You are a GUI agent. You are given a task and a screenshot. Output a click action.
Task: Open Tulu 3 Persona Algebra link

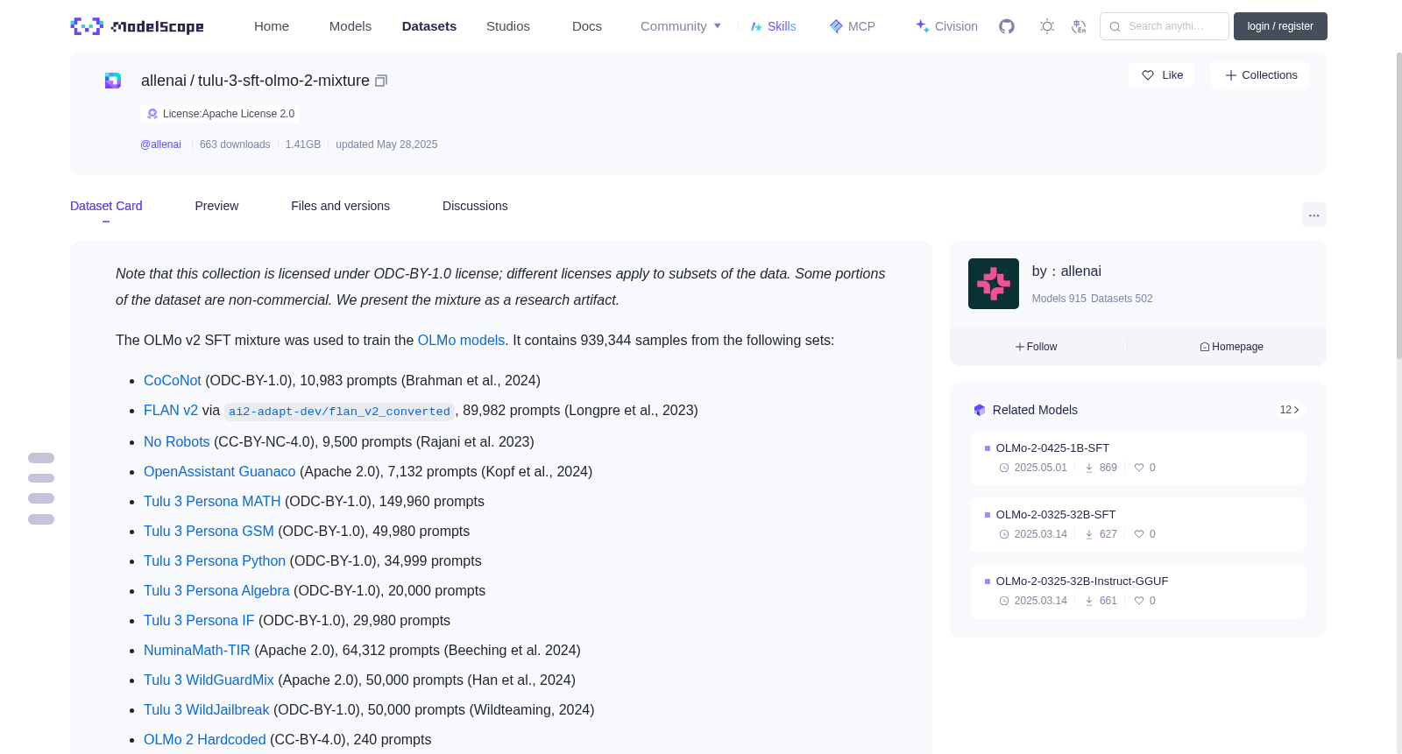tap(216, 591)
